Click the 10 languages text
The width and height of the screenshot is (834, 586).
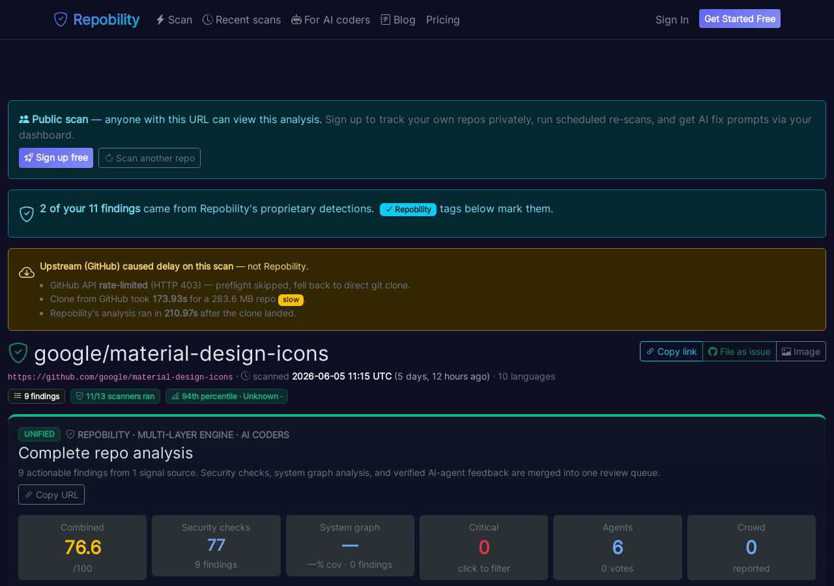coord(526,376)
